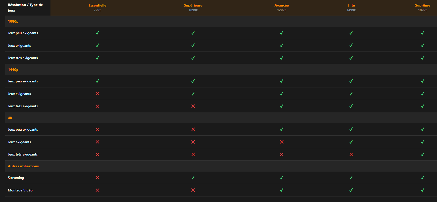This screenshot has width=437, height=202.
Task: Click the 1499€ price
Action: point(351,10)
